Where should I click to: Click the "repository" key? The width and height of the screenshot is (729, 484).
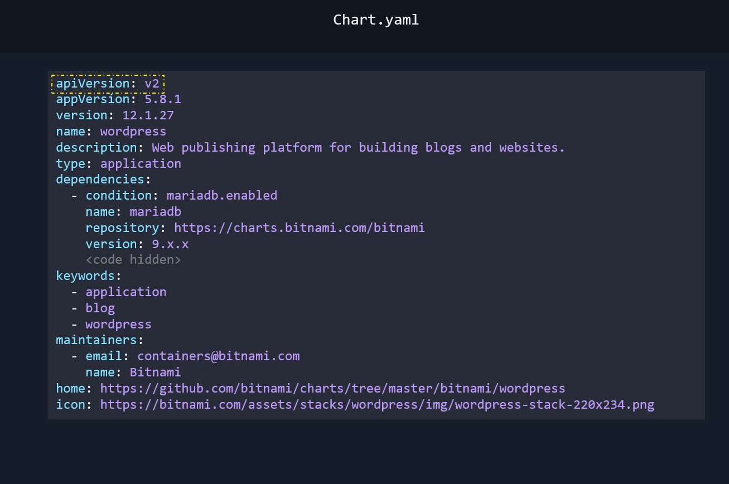coord(122,228)
